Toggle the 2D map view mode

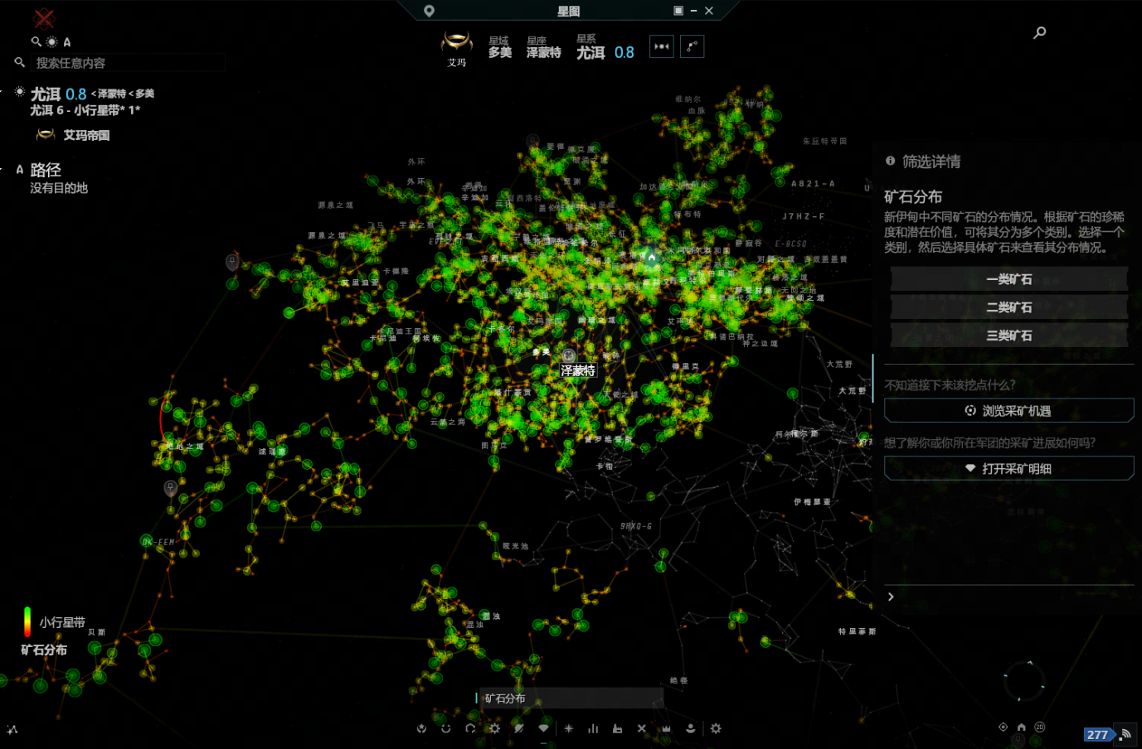pyautogui.click(x=1040, y=727)
